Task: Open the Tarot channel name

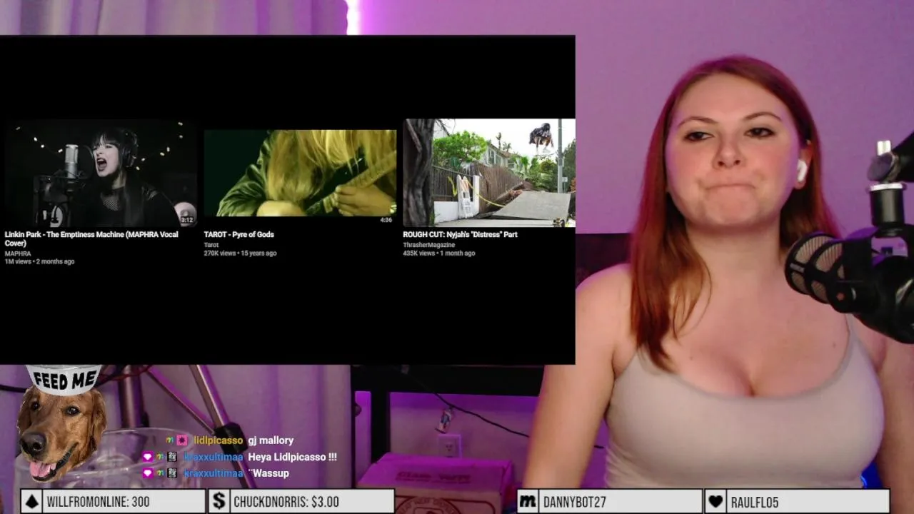Action: tap(211, 245)
